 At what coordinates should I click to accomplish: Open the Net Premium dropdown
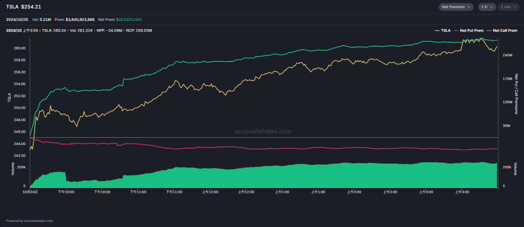click(x=455, y=7)
